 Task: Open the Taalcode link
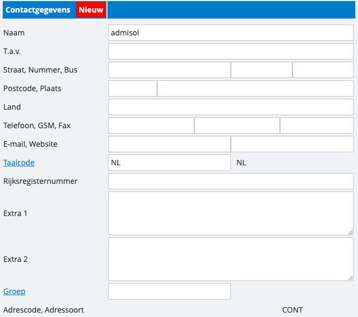point(19,163)
